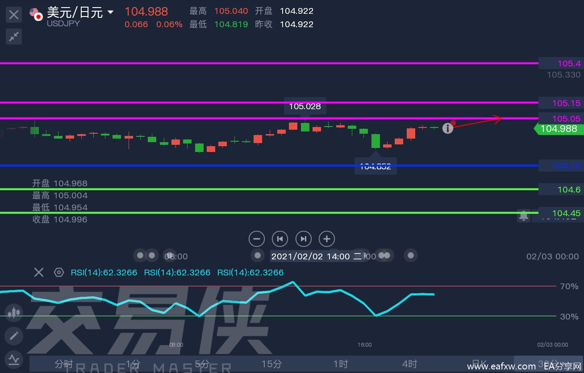
Task: Open the price alert bell icon
Action: click(x=524, y=216)
